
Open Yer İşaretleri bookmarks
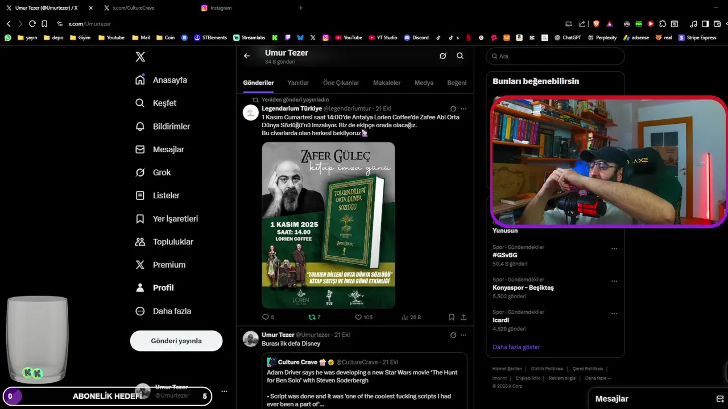point(166,219)
